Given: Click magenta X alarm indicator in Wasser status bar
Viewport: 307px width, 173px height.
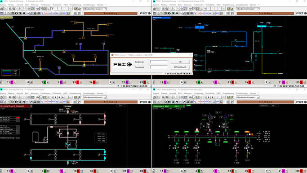Looking at the screenshot, I should tap(283, 82).
